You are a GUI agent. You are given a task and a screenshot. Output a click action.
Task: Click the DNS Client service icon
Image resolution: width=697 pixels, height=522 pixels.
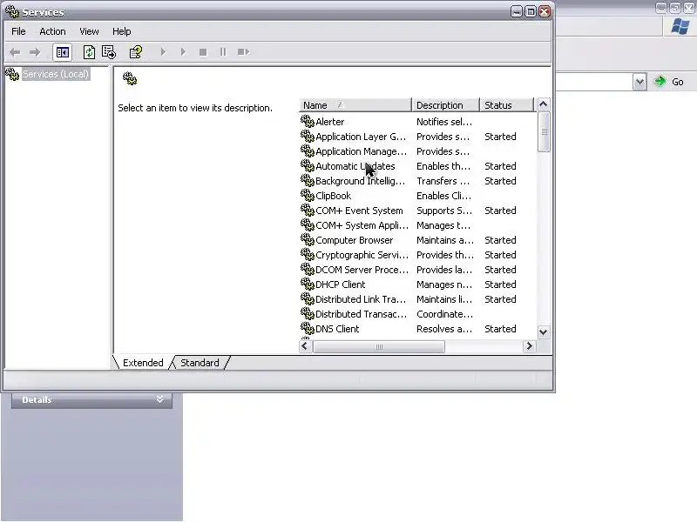click(308, 329)
